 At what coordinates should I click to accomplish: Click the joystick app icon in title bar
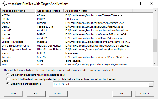[x=4, y=4]
